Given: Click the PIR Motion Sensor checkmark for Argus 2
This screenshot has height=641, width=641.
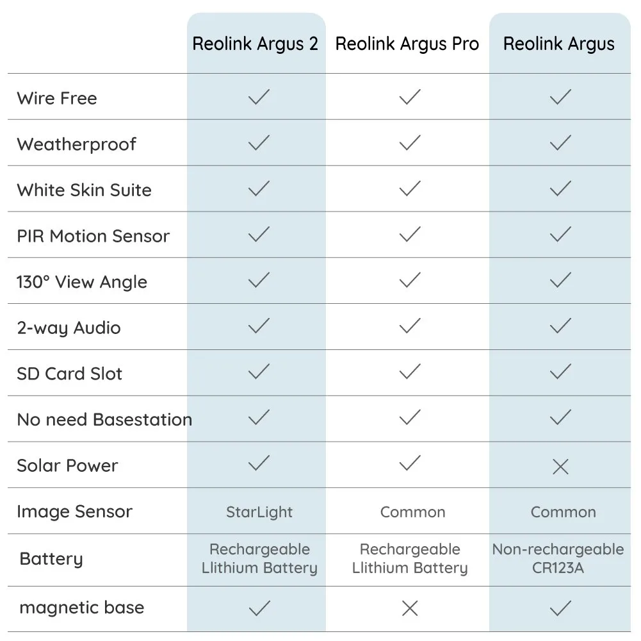Looking at the screenshot, I should tap(259, 235).
